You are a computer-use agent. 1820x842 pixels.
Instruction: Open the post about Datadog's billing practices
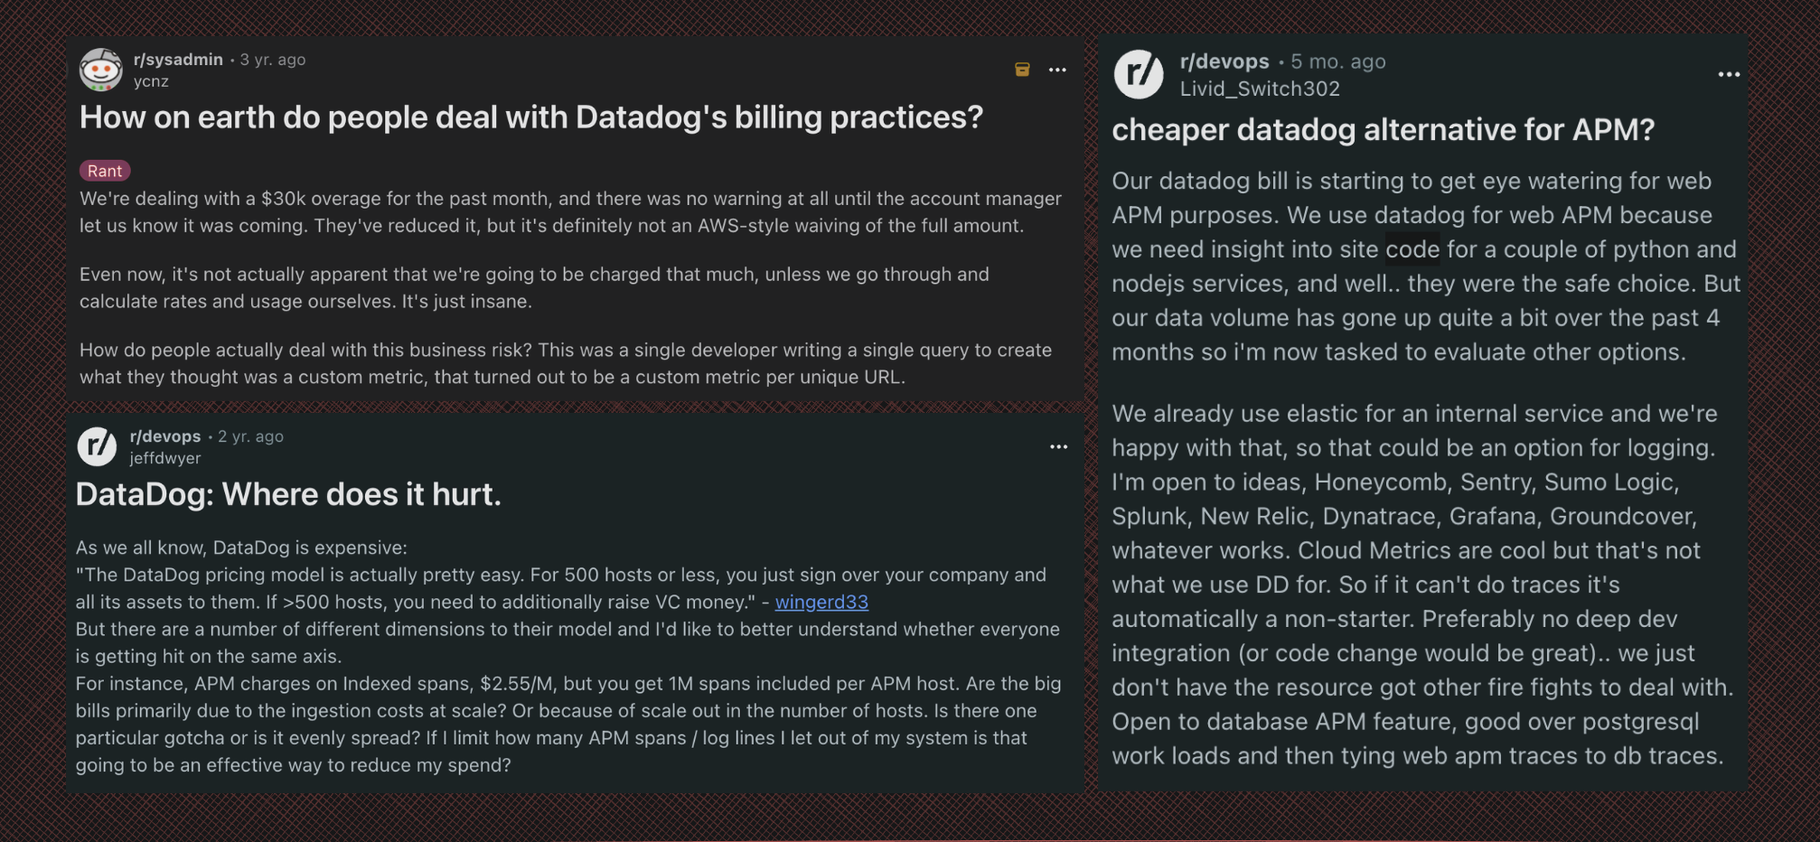click(530, 117)
